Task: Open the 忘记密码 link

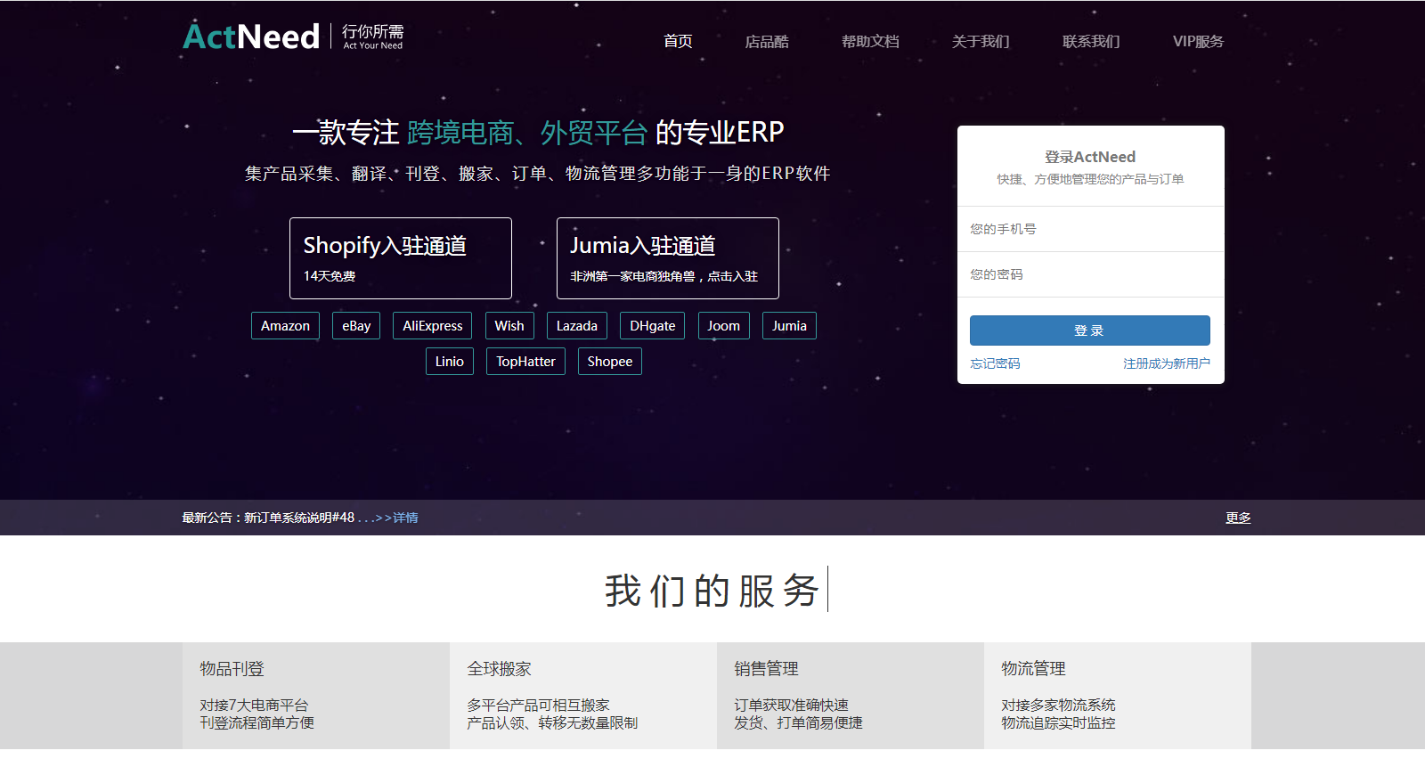Action: pos(995,363)
